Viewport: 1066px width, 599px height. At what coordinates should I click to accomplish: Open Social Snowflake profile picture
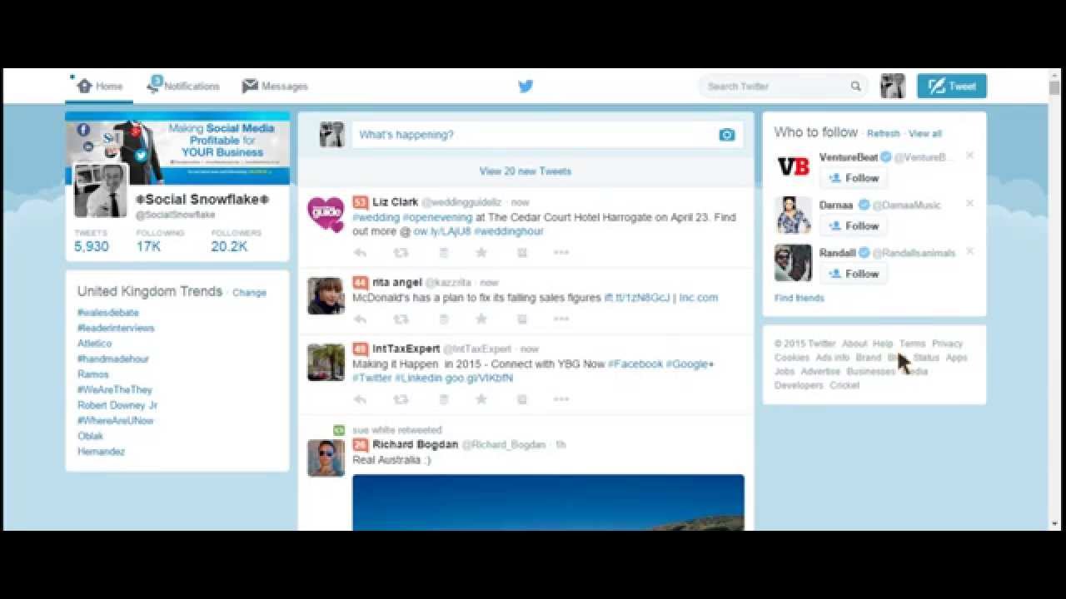tap(101, 191)
